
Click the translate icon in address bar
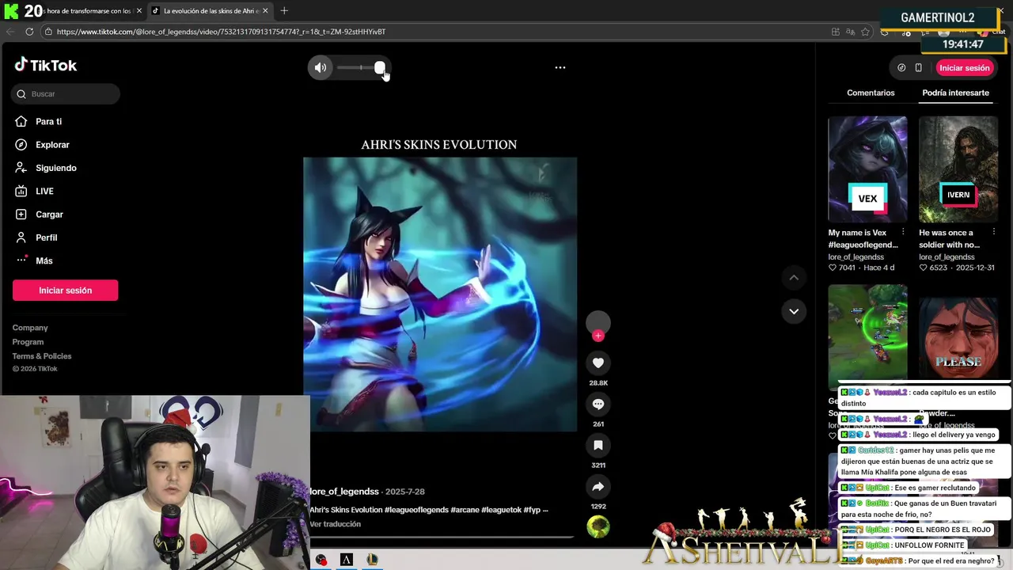coord(850,32)
